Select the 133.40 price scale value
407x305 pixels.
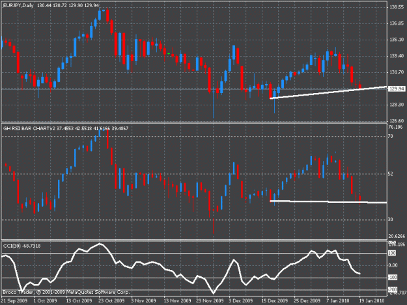point(397,56)
